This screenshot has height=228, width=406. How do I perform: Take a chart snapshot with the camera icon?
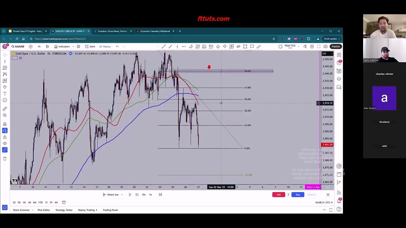(x=325, y=47)
